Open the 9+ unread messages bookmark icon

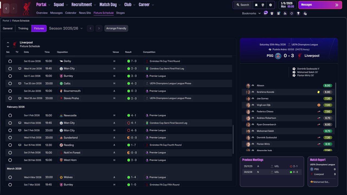(266, 13)
